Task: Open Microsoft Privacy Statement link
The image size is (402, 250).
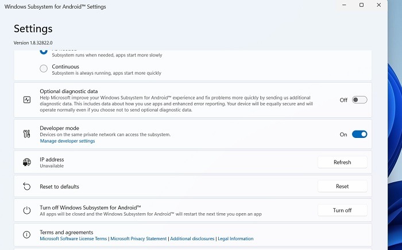Action: coord(138,239)
